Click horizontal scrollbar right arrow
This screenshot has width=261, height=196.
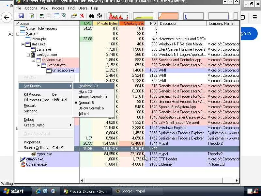click(237, 180)
